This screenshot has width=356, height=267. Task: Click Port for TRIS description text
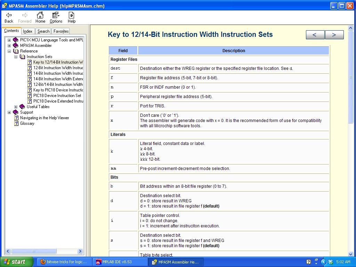(153, 106)
